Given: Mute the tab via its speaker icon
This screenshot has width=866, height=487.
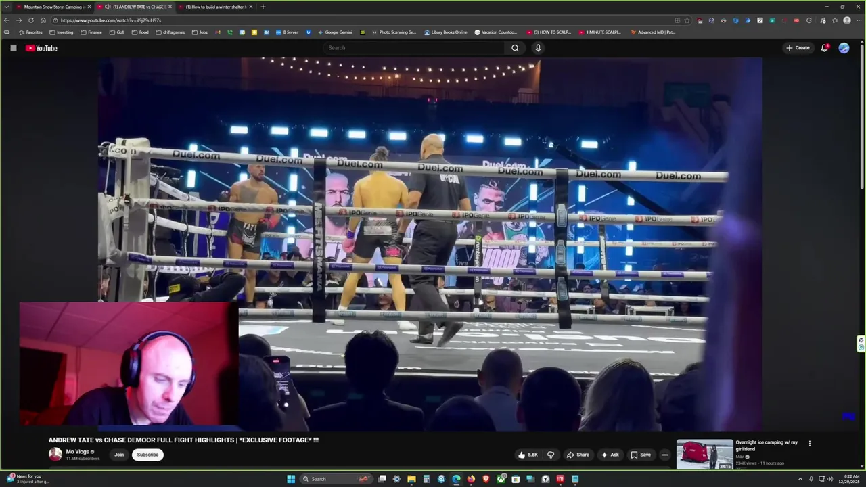Looking at the screenshot, I should coord(108,7).
